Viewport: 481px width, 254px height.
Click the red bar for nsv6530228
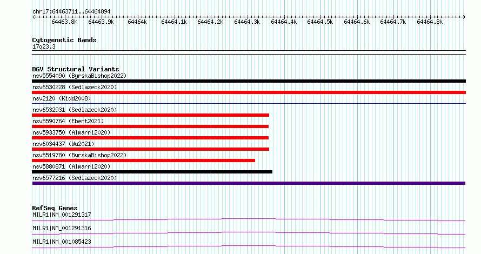pos(249,92)
